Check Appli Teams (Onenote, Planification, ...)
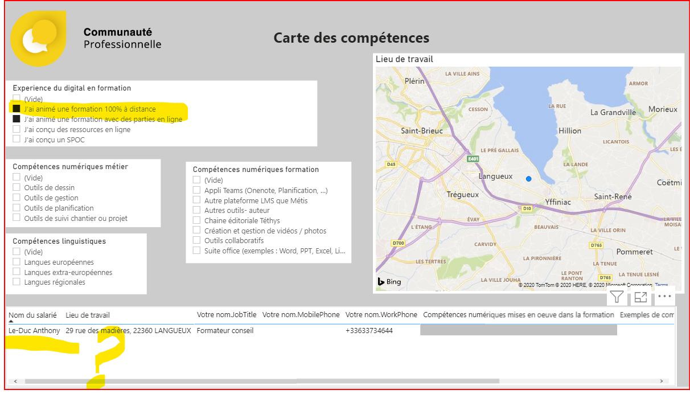This screenshot has height=394, width=690. pos(196,190)
